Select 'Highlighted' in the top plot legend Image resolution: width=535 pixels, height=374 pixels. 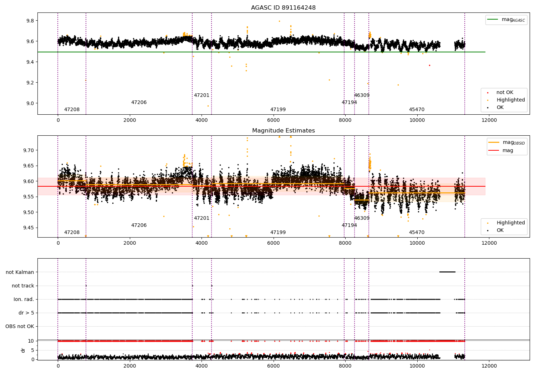(x=511, y=100)
